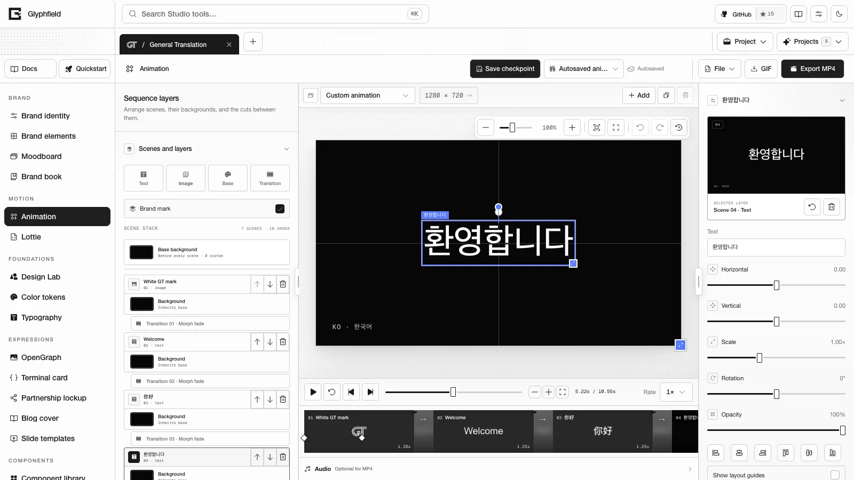
Task: Select the Welcome clip in timeline
Action: pos(484,431)
